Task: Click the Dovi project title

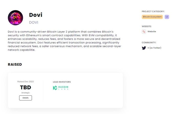Action: click(36, 15)
